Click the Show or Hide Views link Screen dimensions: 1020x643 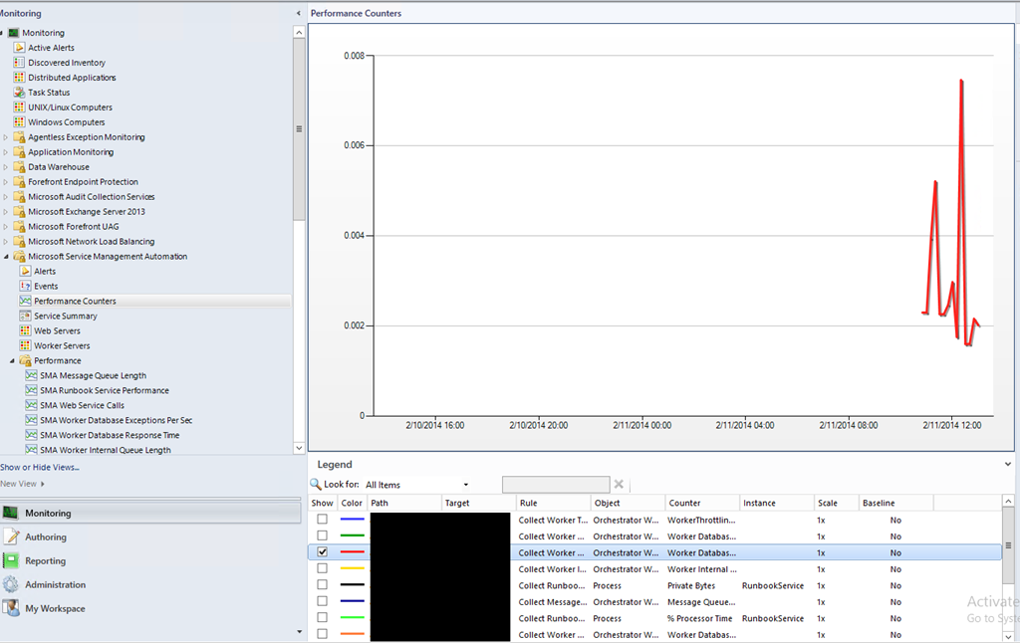[40, 467]
